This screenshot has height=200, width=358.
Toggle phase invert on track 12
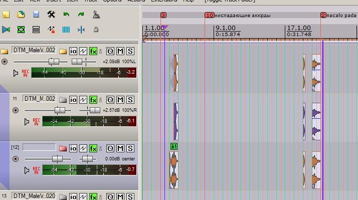pyautogui.click(x=110, y=148)
